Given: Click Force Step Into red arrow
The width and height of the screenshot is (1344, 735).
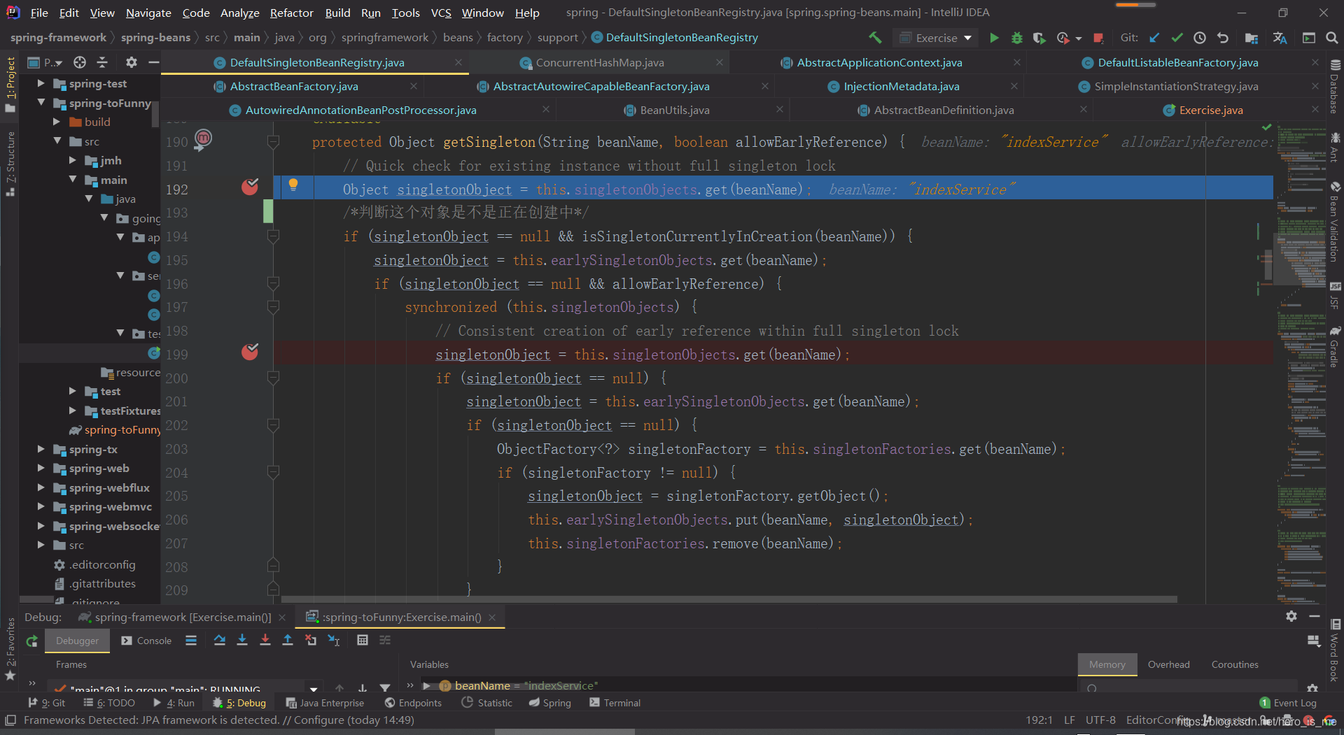Looking at the screenshot, I should pos(265,640).
